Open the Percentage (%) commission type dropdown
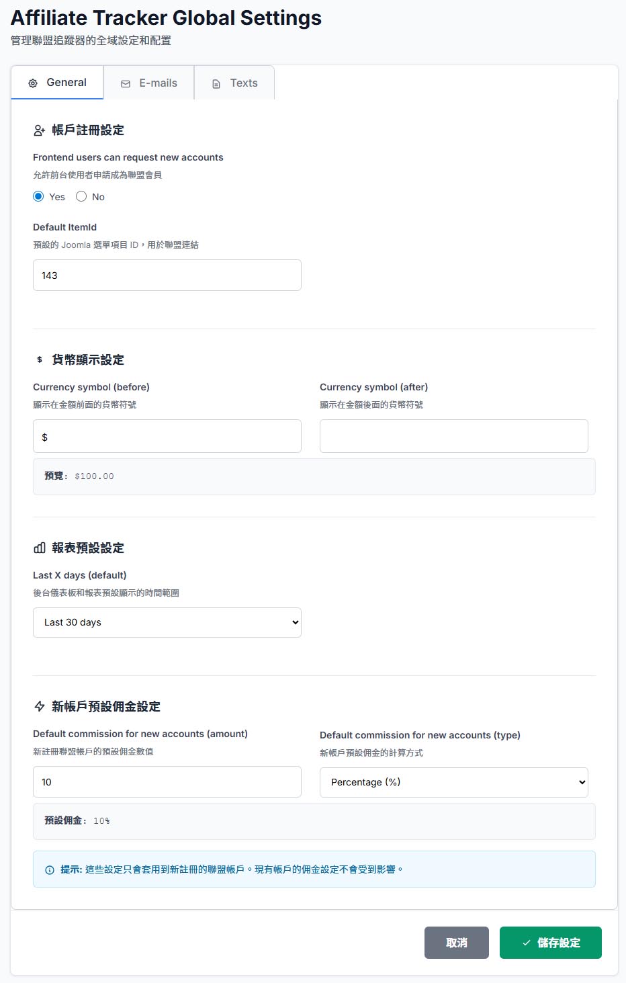This screenshot has width=626, height=983. pyautogui.click(x=454, y=782)
